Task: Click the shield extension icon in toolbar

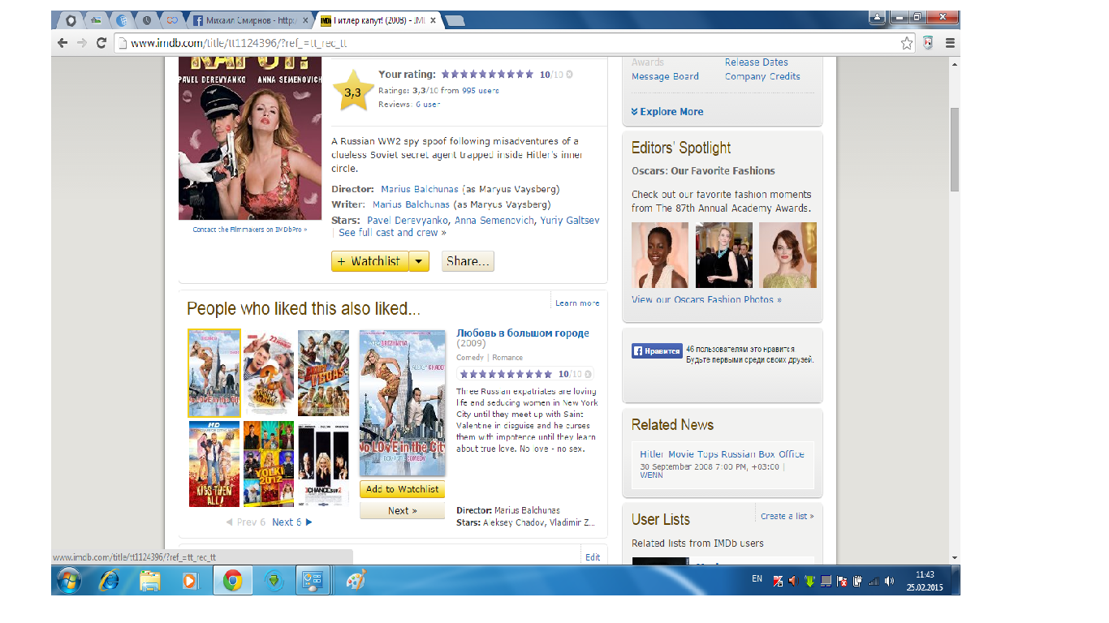Action: pos(928,43)
